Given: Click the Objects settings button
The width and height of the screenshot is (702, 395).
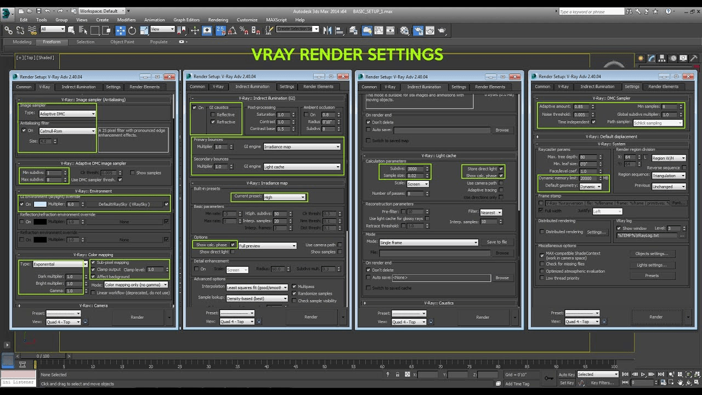Looking at the screenshot, I should click(652, 254).
